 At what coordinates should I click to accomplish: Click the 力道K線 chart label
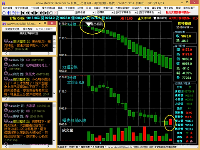[70, 67]
